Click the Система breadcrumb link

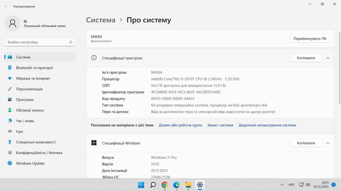point(101,20)
